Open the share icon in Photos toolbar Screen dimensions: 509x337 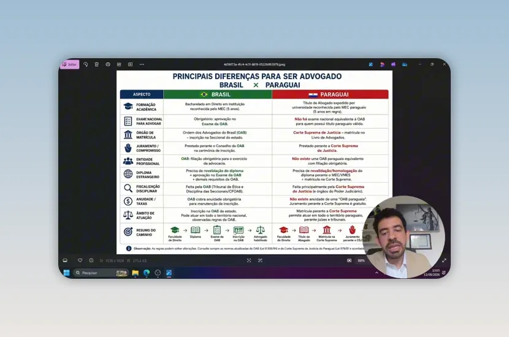pos(119,64)
